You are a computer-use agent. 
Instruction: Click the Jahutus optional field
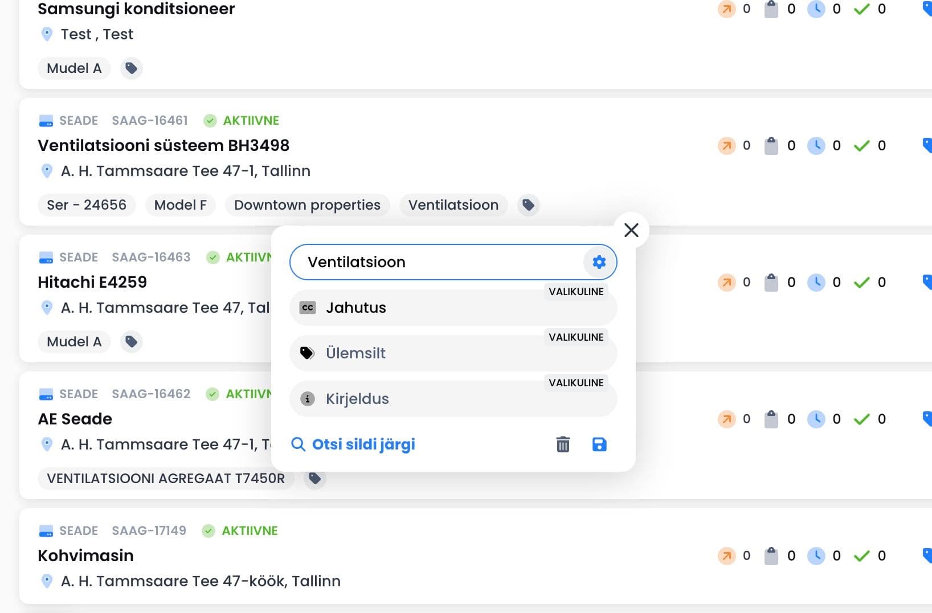tap(453, 308)
